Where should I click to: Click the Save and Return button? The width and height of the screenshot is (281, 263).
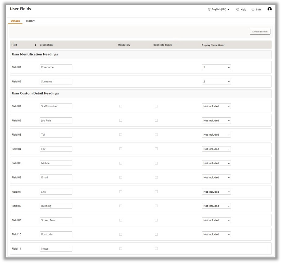tap(260, 32)
